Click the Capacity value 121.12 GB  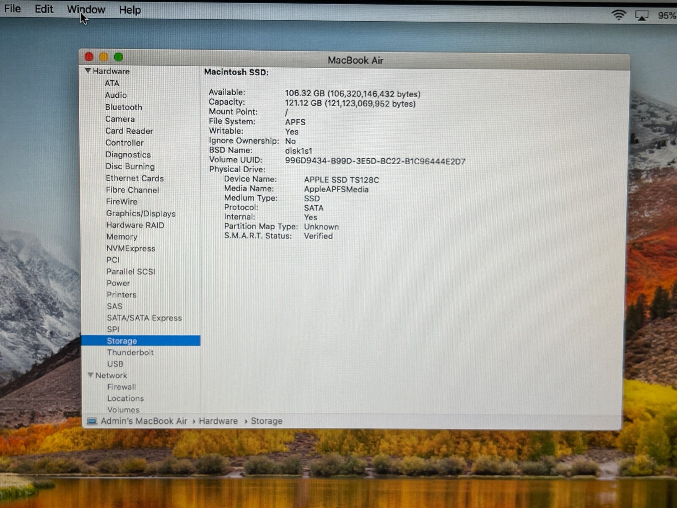tap(350, 104)
